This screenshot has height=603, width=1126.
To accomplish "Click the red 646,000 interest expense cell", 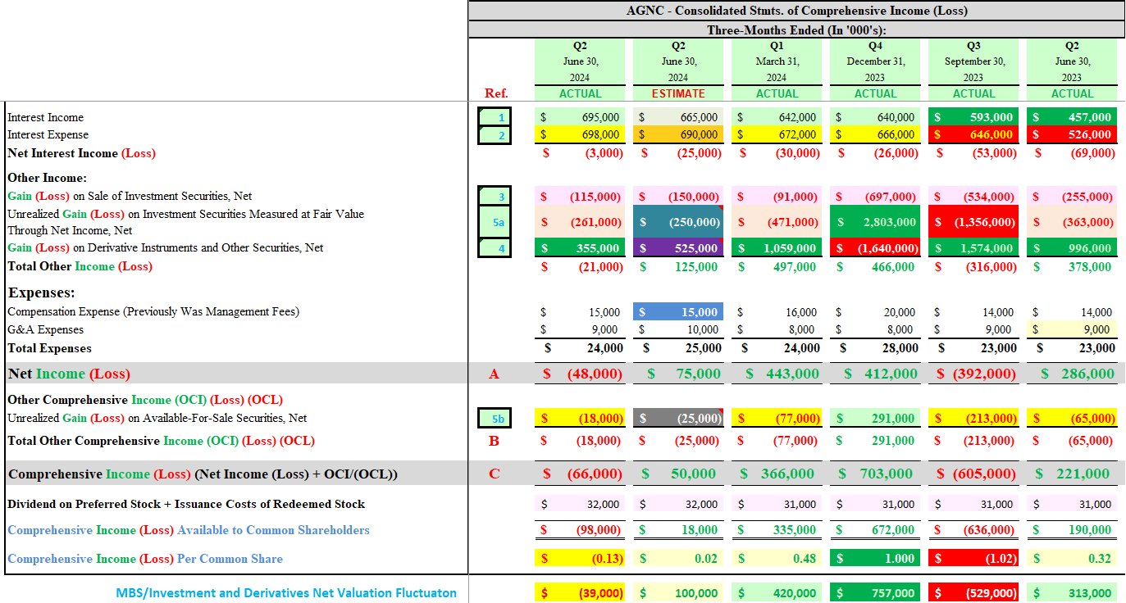I will pos(973,135).
